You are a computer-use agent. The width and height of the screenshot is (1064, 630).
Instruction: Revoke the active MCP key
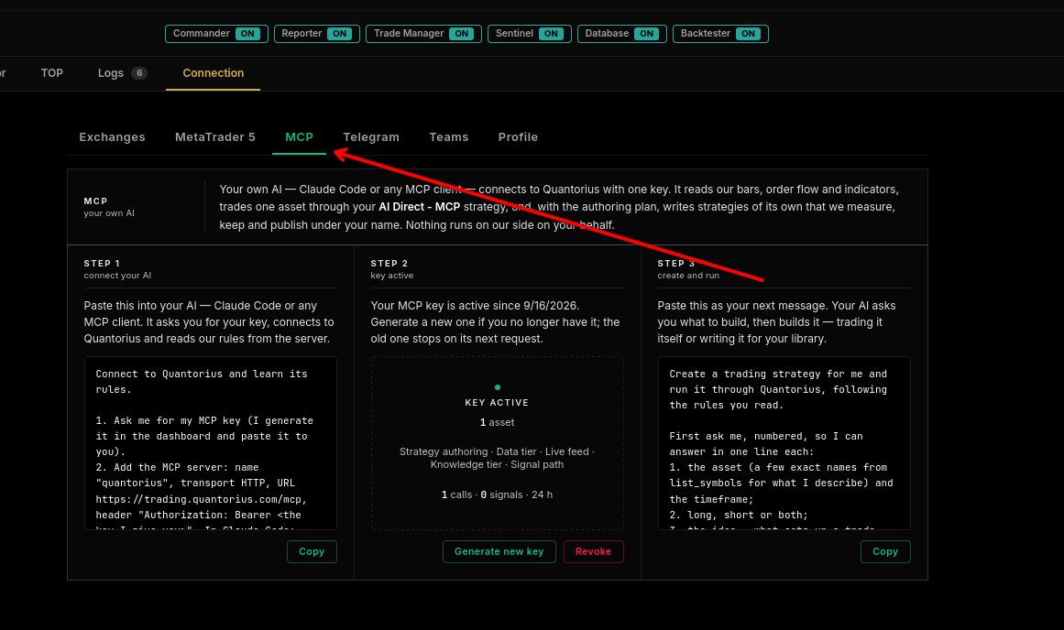click(x=593, y=551)
